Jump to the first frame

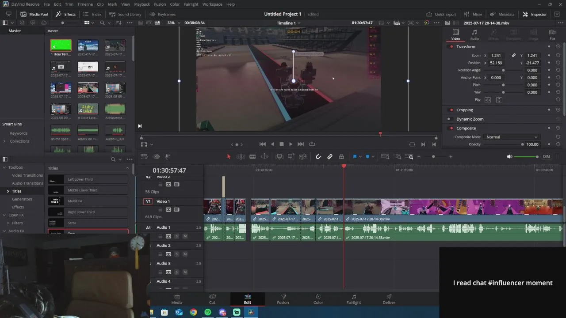point(262,144)
